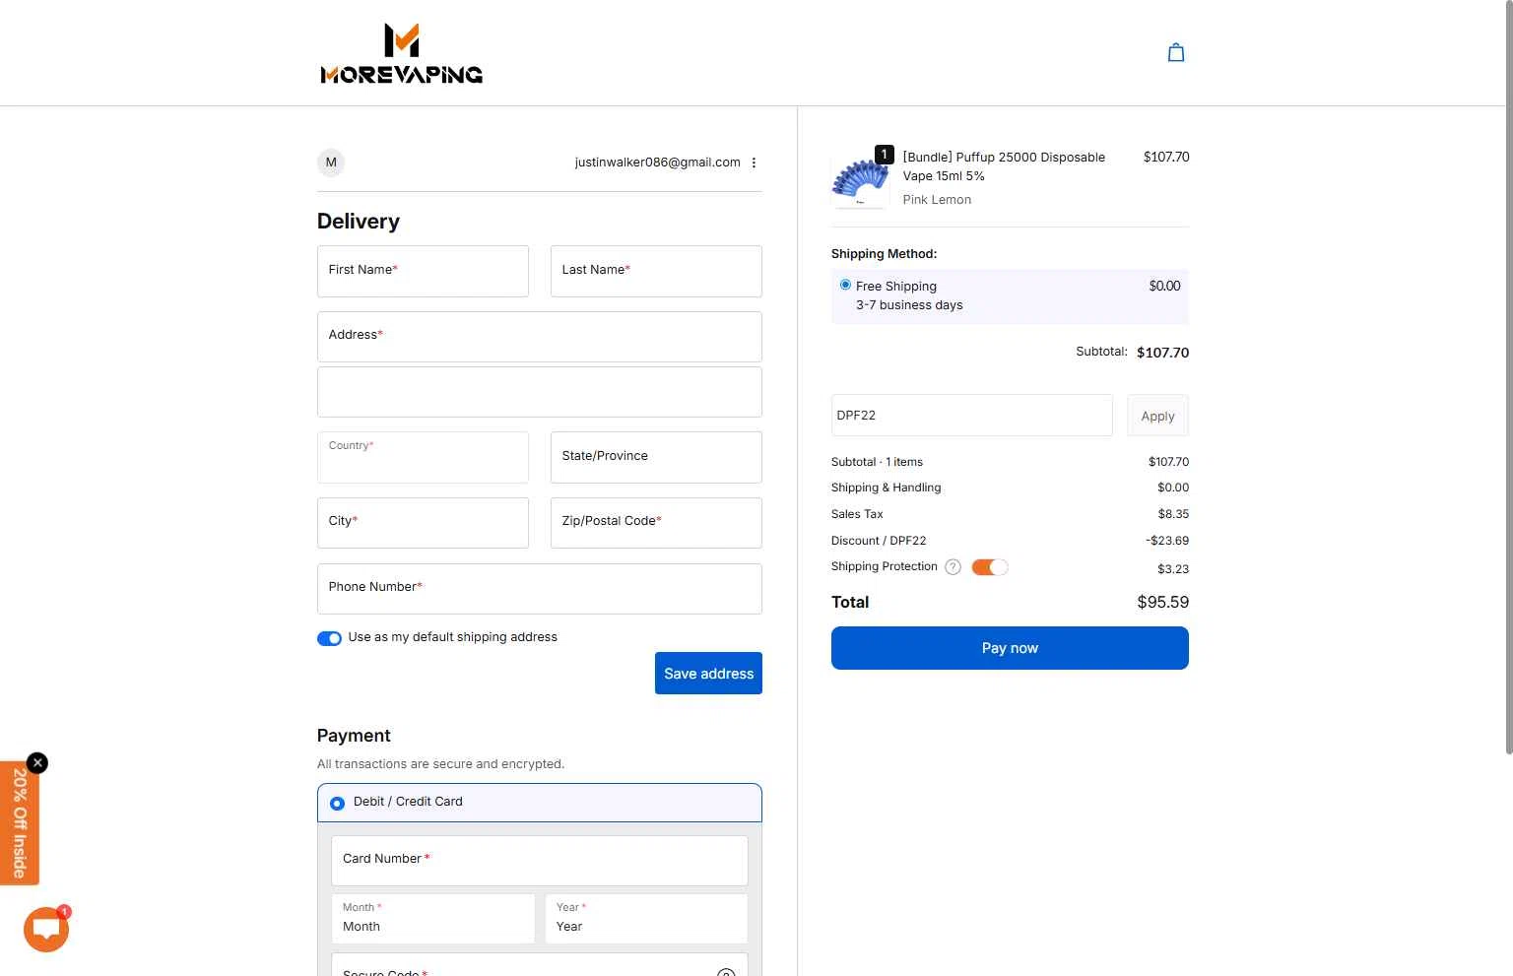Open the account options three-dot menu
The image size is (1513, 976).
point(755,163)
